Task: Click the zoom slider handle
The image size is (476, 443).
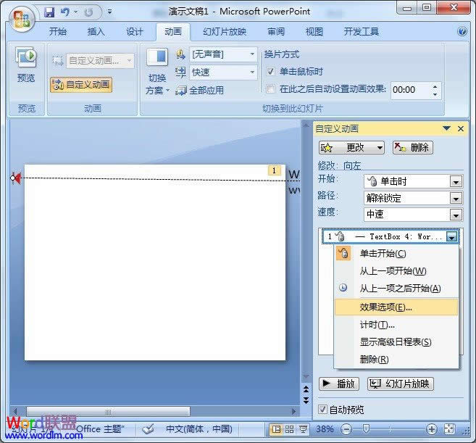Action: 366,429
